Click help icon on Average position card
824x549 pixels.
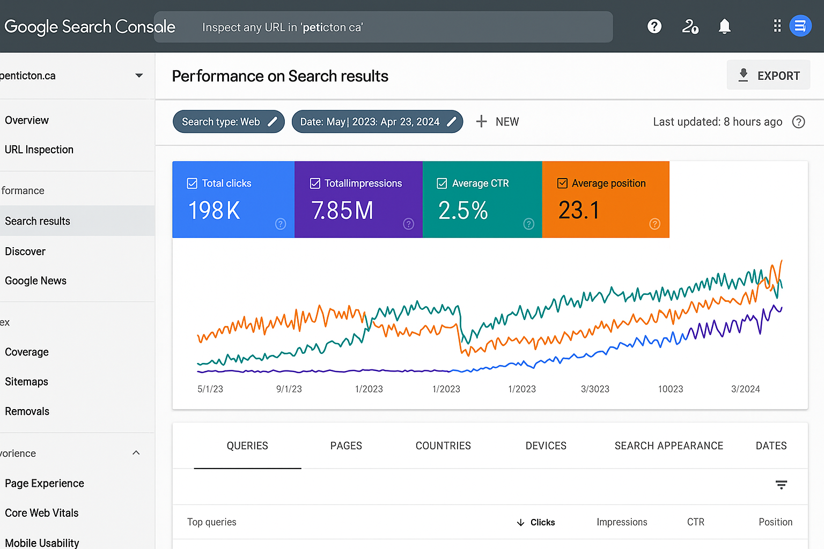(654, 224)
